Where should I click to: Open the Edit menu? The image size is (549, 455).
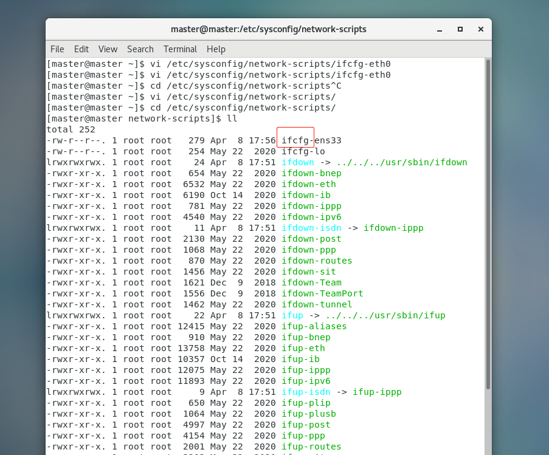(x=81, y=49)
